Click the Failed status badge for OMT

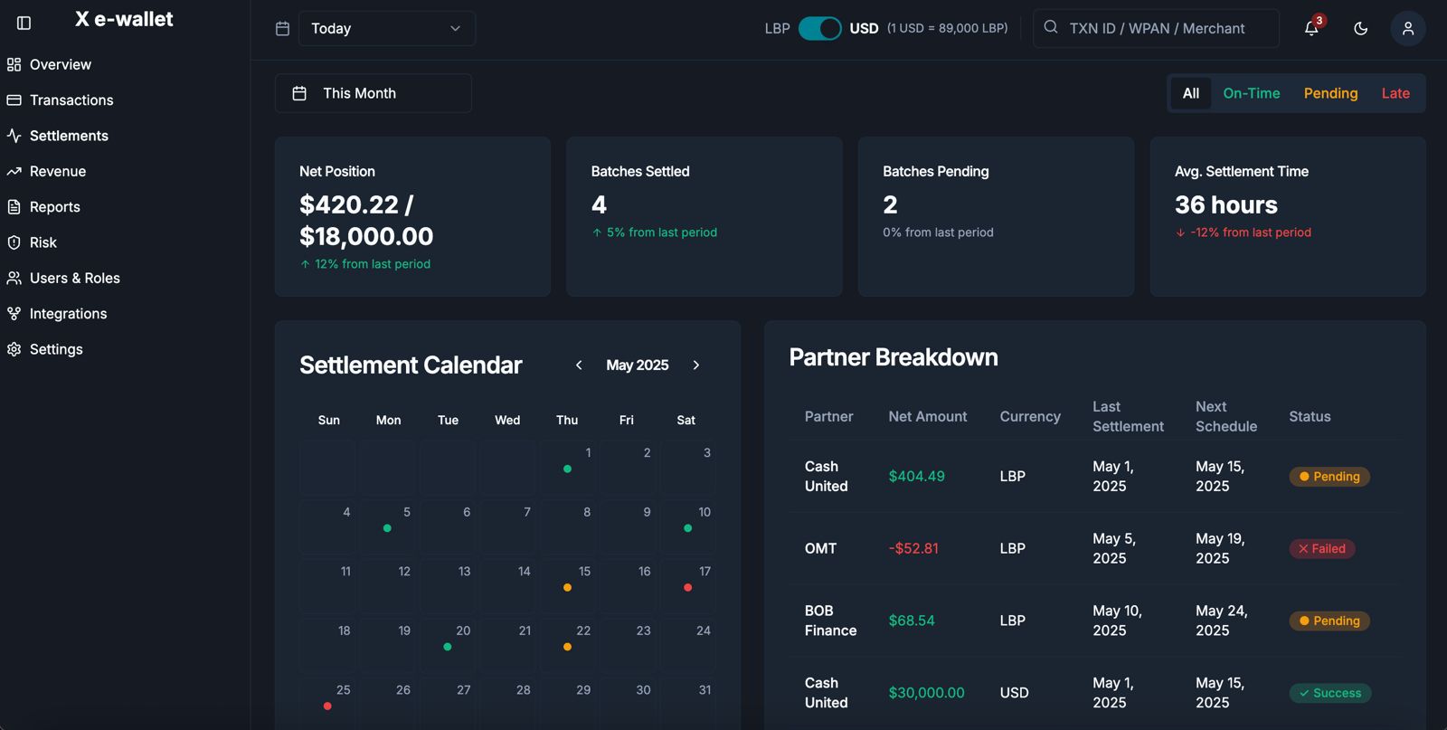[x=1321, y=548]
